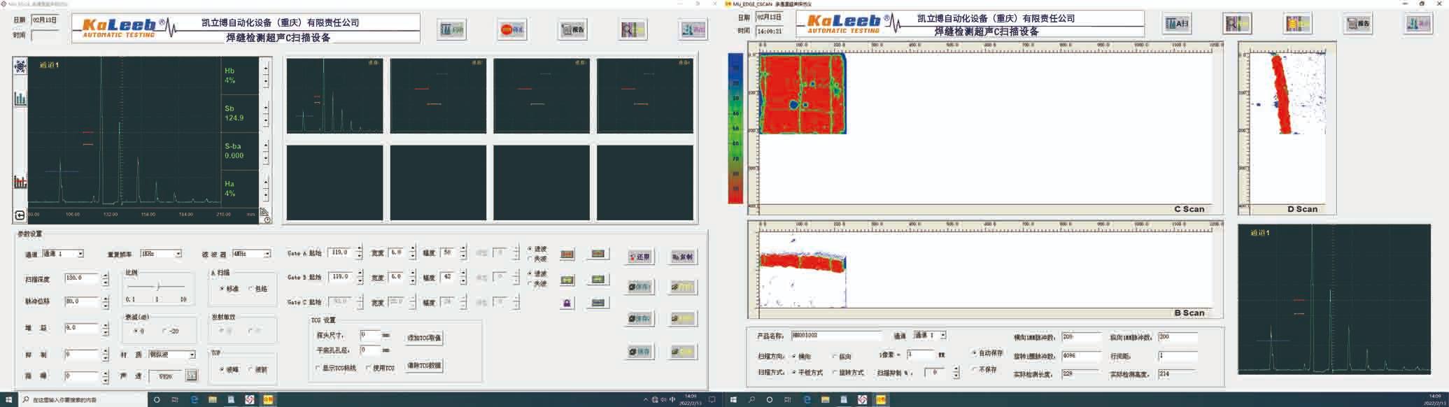Click the freeze snowflake icon beside the waveform

coord(20,66)
